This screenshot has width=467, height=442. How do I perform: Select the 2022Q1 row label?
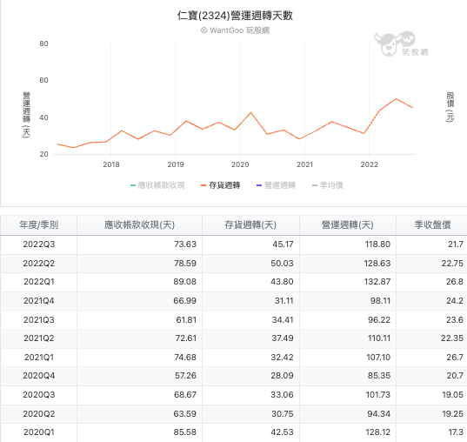[x=39, y=282]
